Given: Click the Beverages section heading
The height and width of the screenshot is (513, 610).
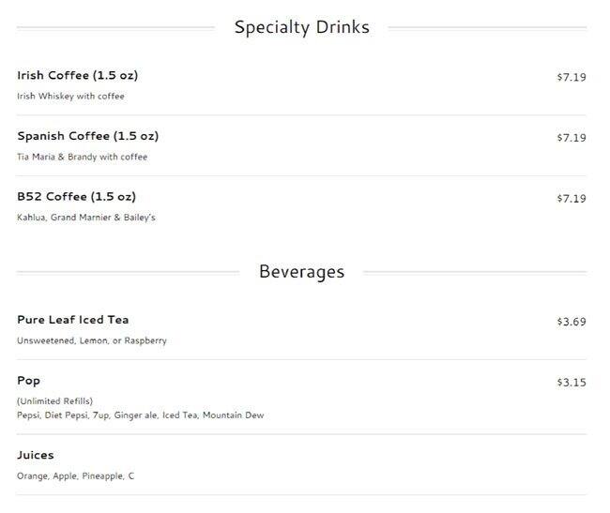Looking at the screenshot, I should [x=301, y=272].
